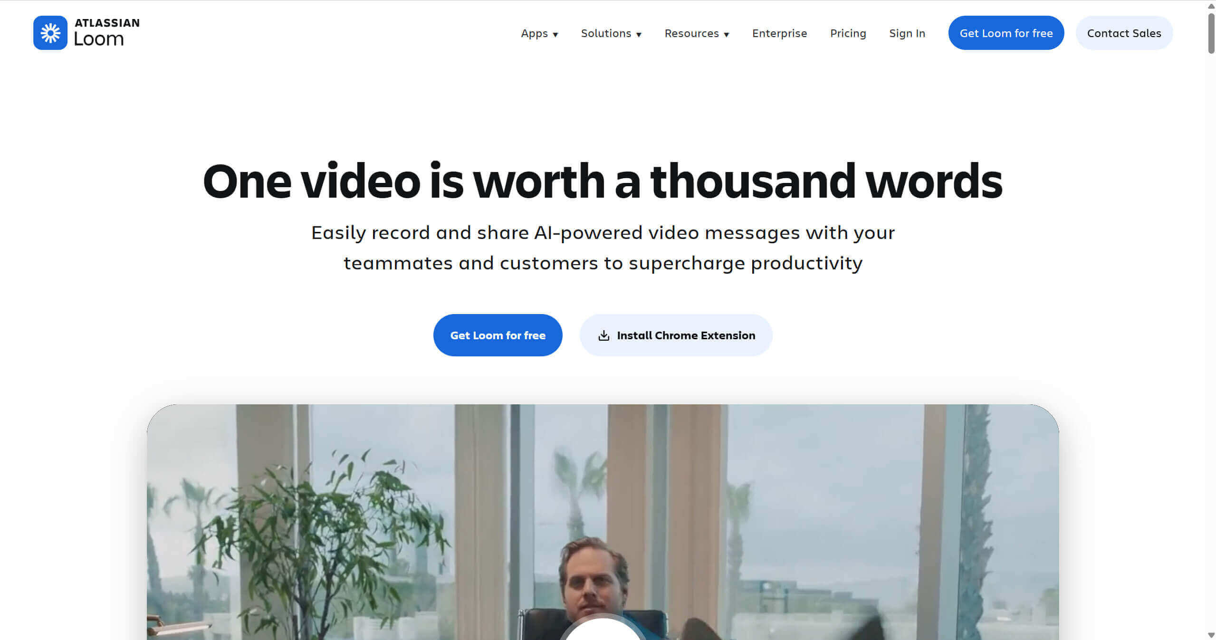Open the Resources menu
The height and width of the screenshot is (640, 1216).
tap(697, 33)
